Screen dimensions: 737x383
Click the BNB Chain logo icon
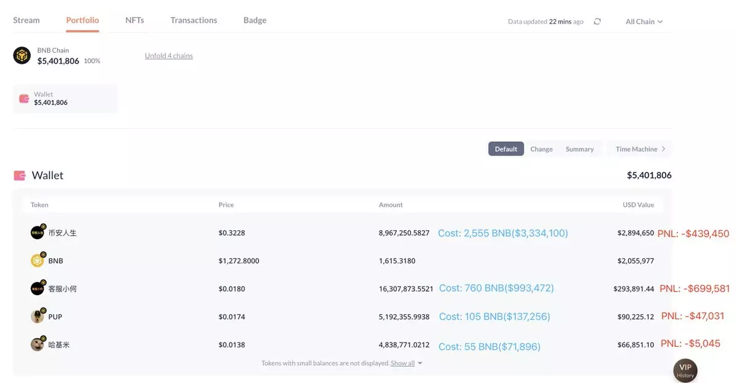[22, 56]
